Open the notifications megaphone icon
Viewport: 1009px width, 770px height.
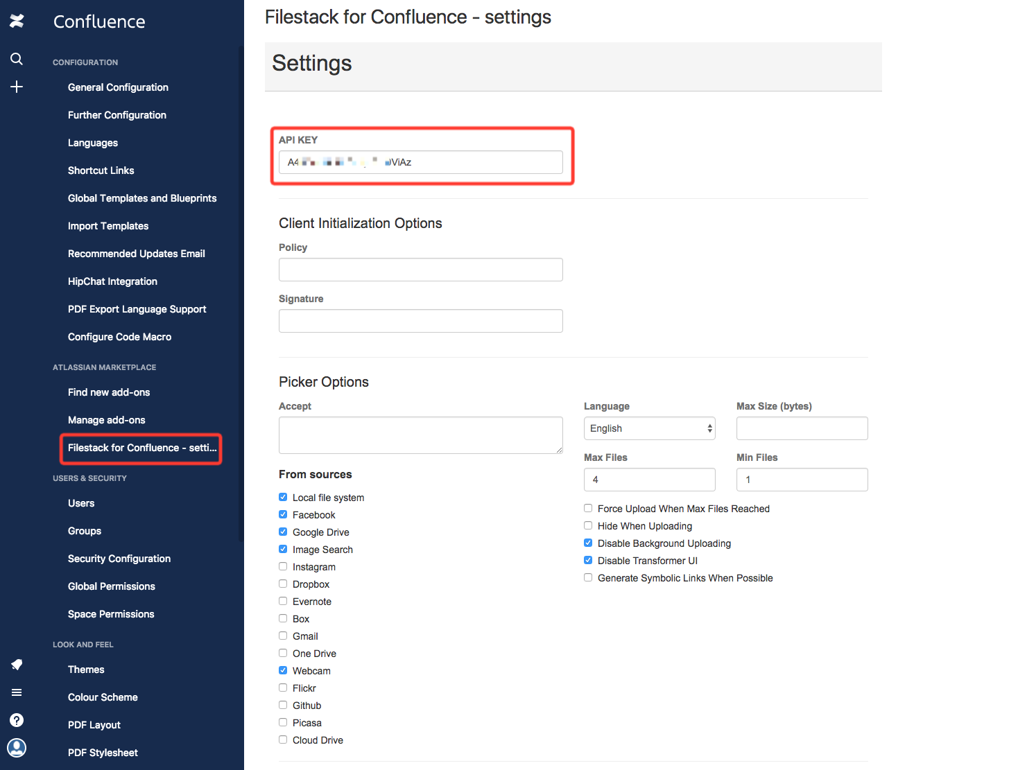coord(17,665)
